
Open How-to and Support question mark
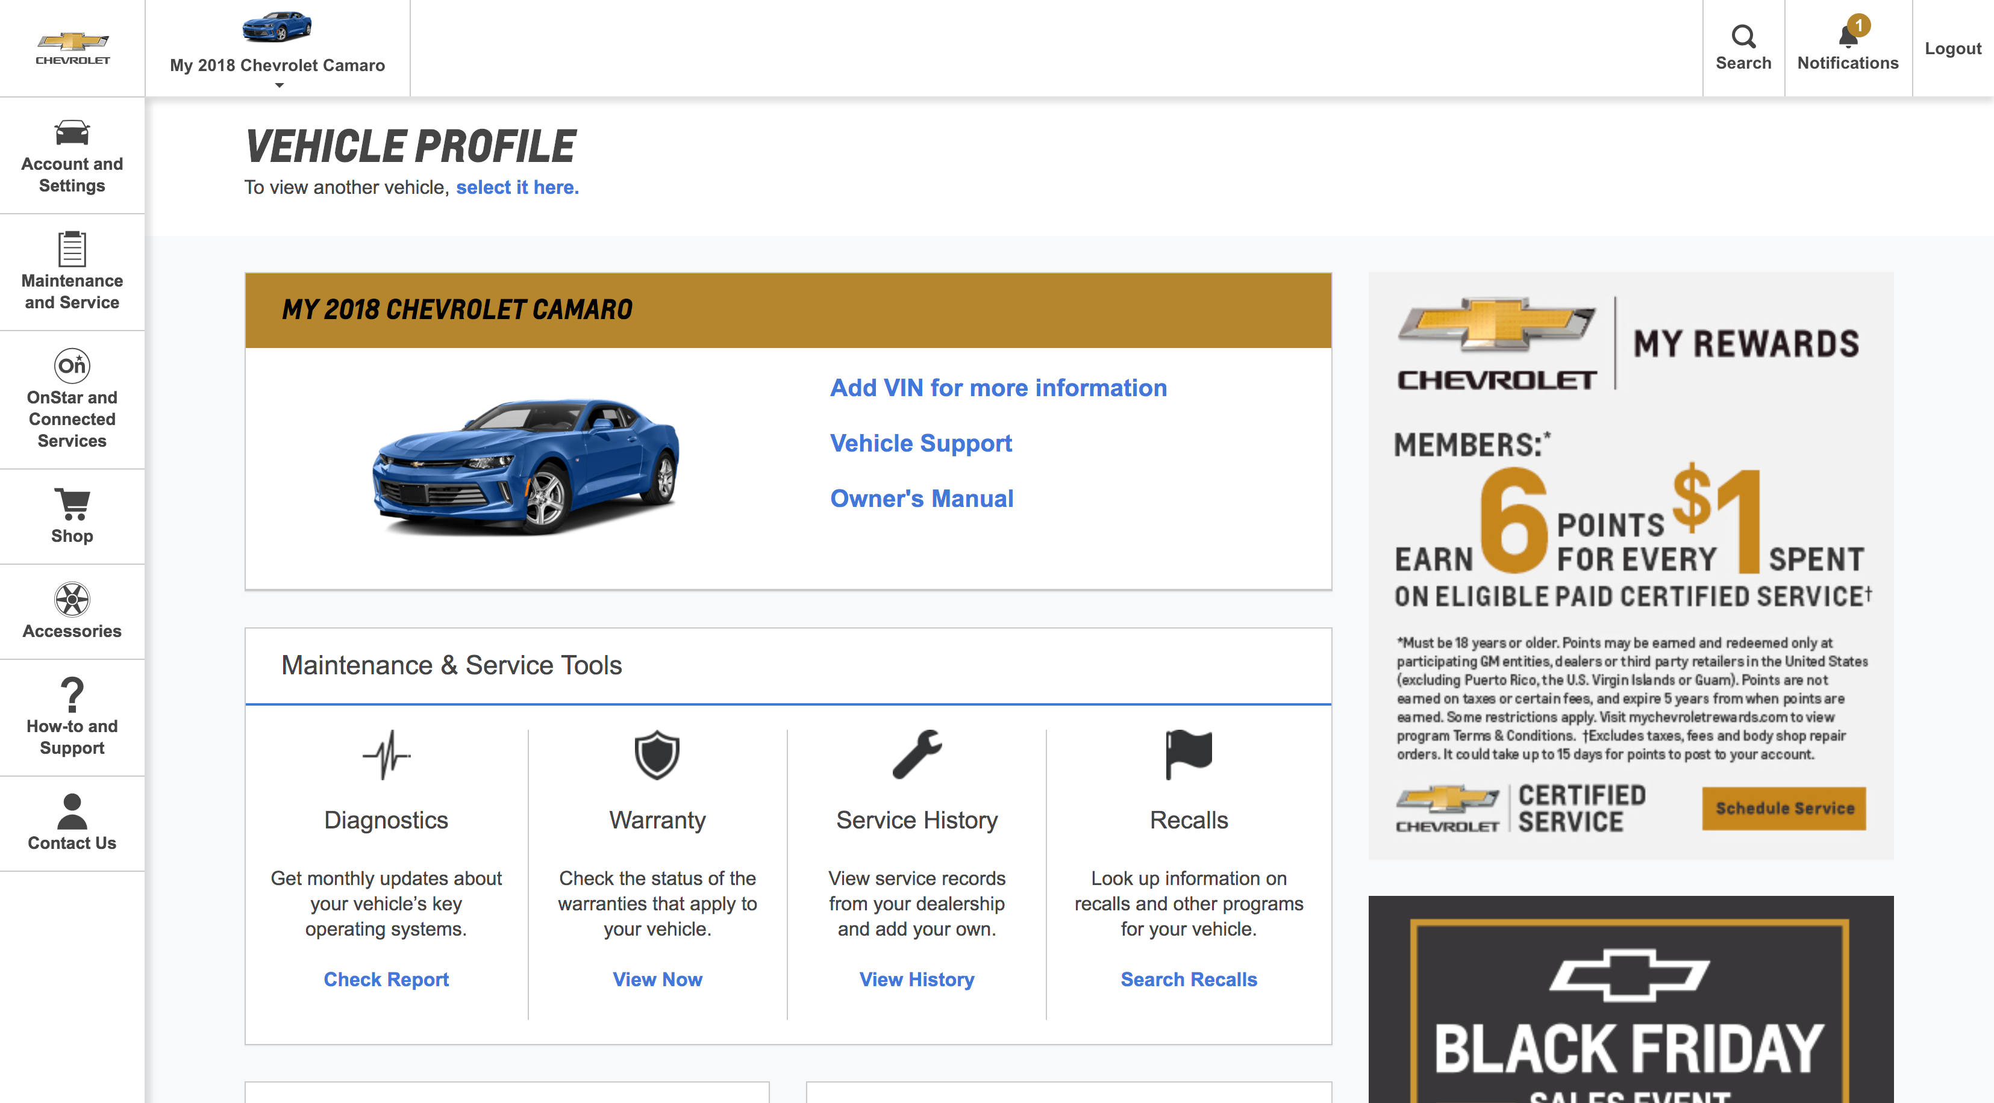[72, 694]
